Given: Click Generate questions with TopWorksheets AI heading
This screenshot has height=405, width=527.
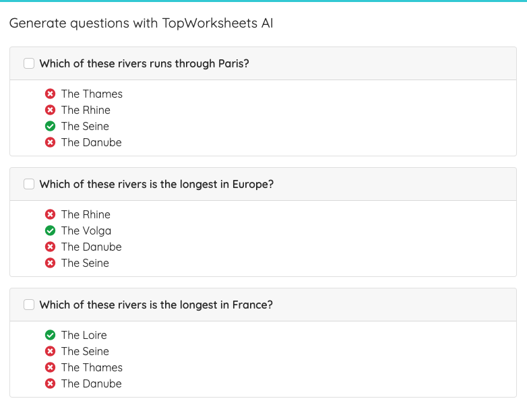Looking at the screenshot, I should tap(141, 23).
